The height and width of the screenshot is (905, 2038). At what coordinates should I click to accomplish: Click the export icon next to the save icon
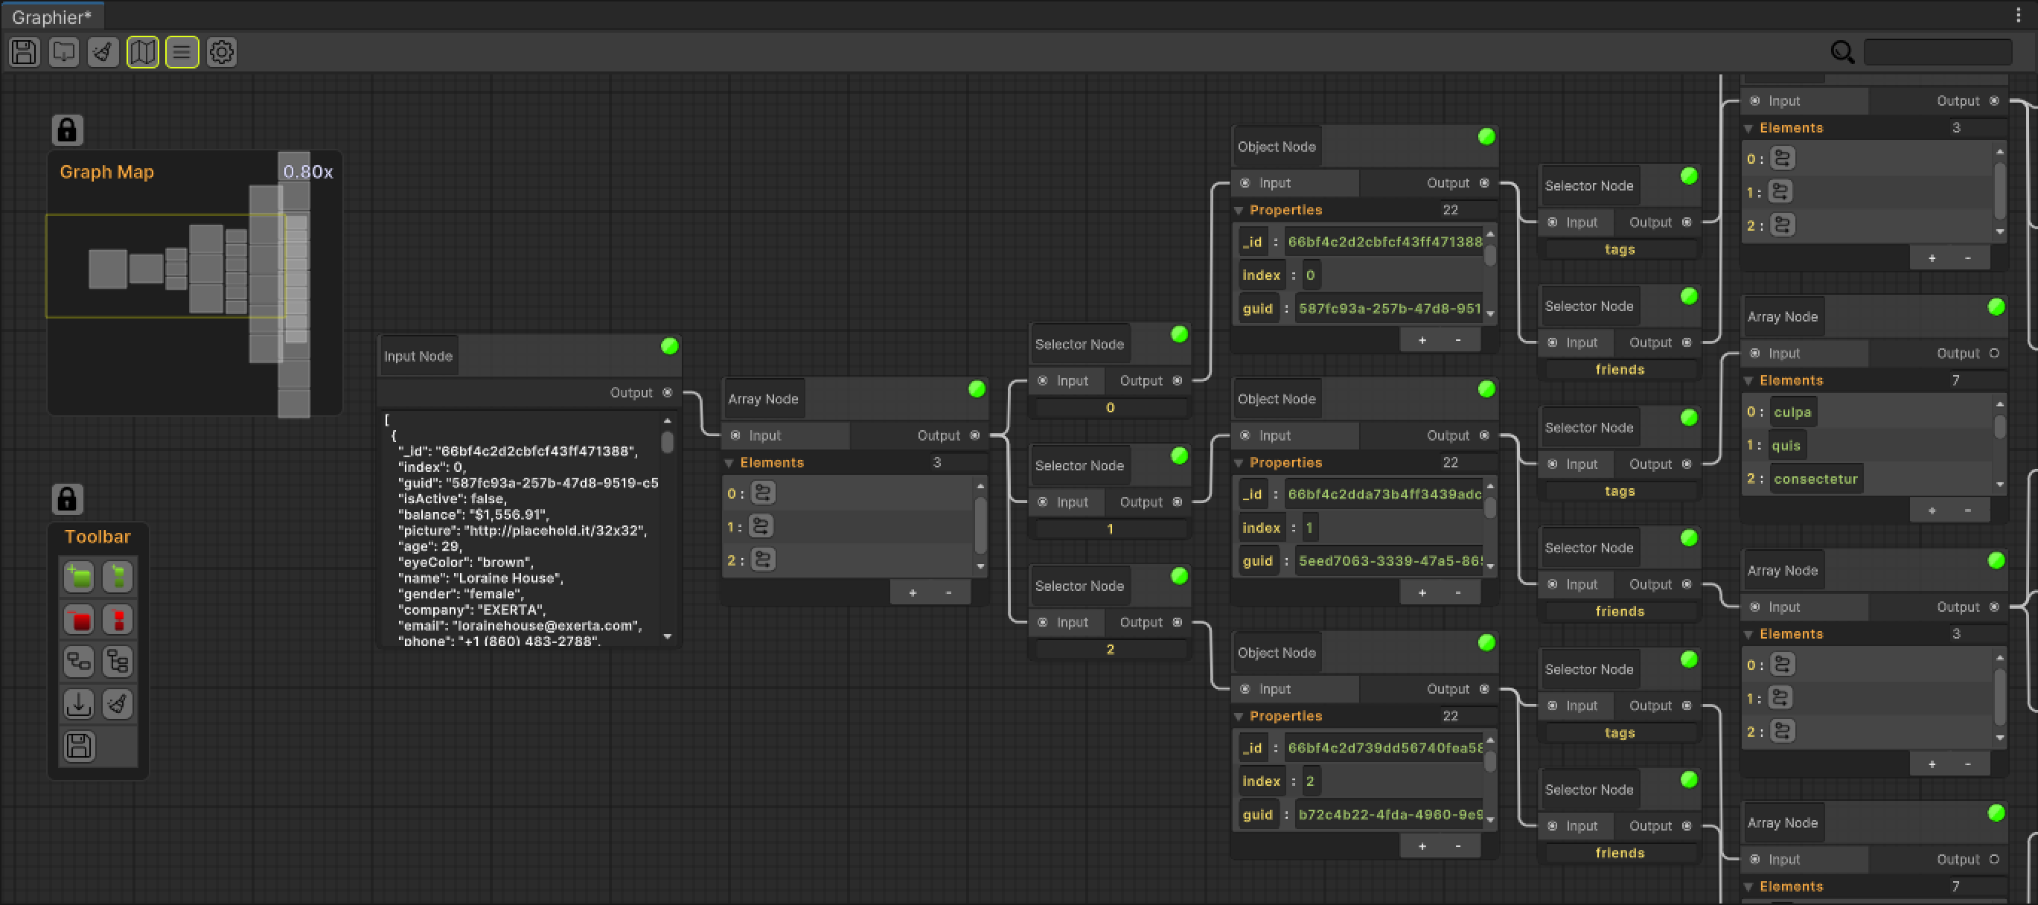click(63, 51)
